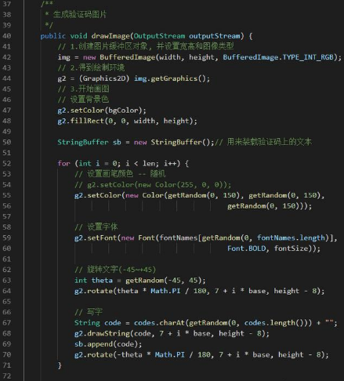Click the codes.charAt call
Viewport: 344px width, 381px height.
tap(159, 323)
